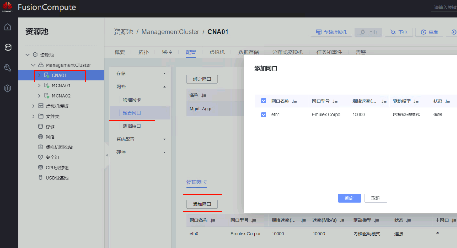The image size is (457, 248).
Task: Click the search keyword input field
Action: click(445, 8)
